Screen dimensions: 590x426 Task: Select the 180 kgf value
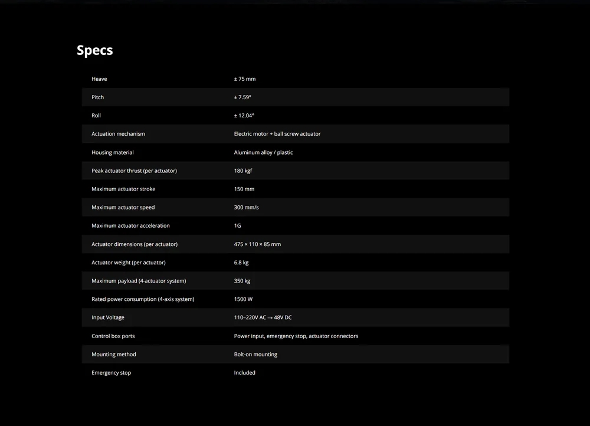[243, 171]
